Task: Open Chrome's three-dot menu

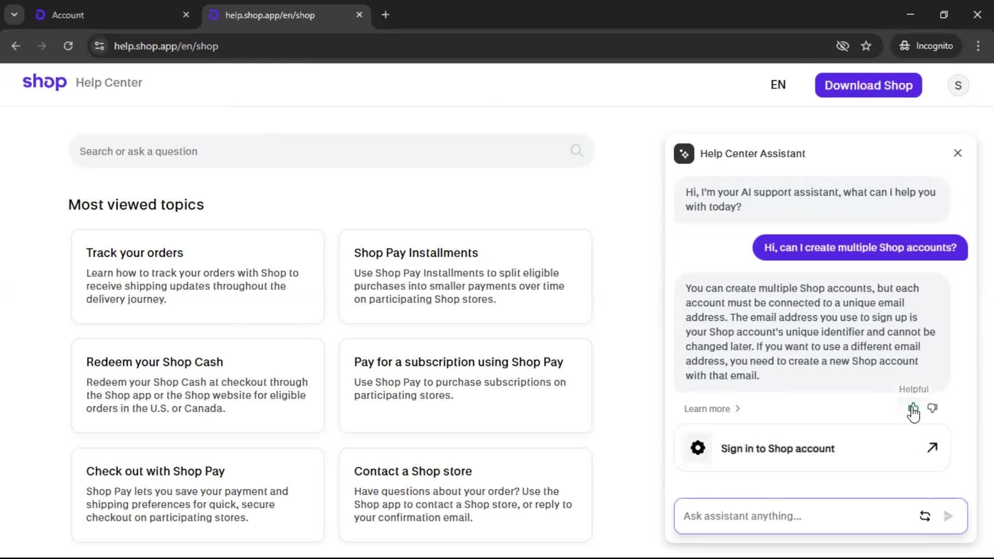Action: (x=978, y=46)
